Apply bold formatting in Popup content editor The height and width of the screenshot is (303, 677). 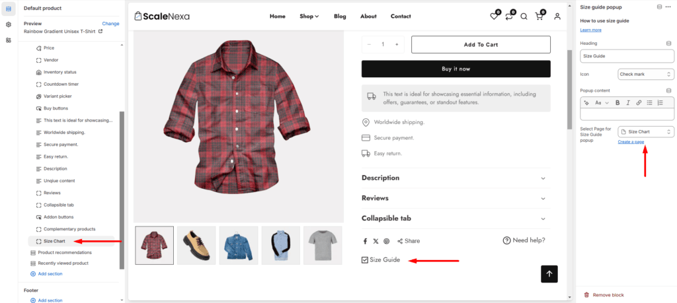coord(617,102)
